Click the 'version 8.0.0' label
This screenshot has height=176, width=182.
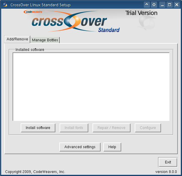click(166, 172)
